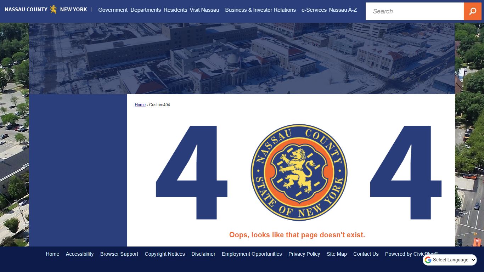Click the Custom404 breadcrumb text
Screen dimensions: 484x272
coord(159,105)
